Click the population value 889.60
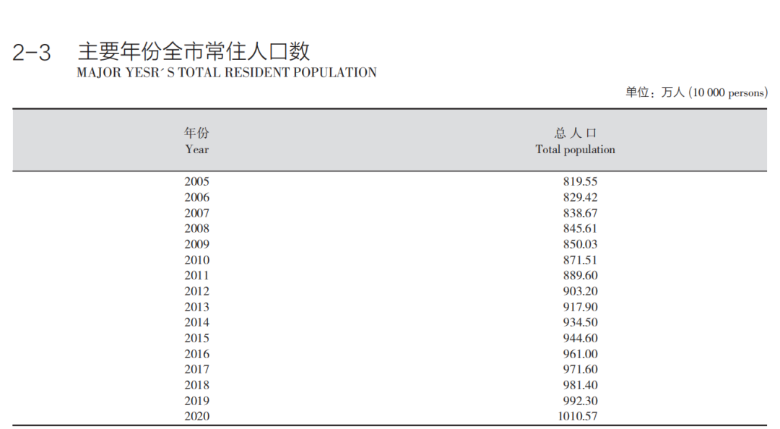 [580, 276]
